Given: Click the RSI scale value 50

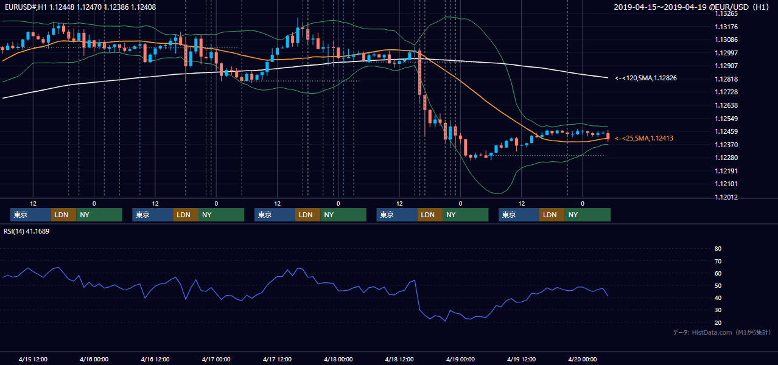Looking at the screenshot, I should 718,285.
